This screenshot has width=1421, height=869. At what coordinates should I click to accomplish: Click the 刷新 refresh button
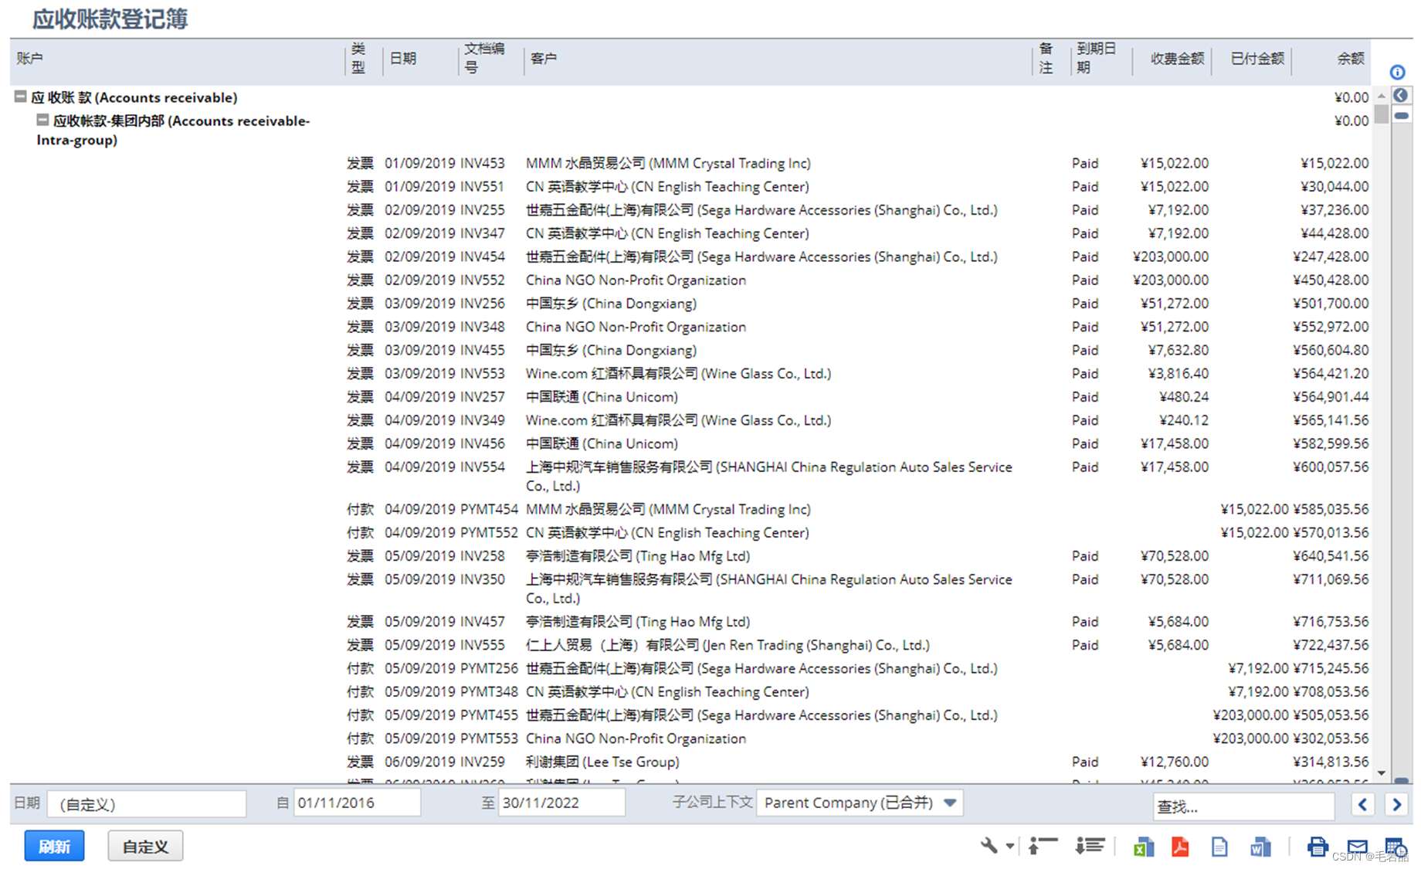tap(54, 846)
